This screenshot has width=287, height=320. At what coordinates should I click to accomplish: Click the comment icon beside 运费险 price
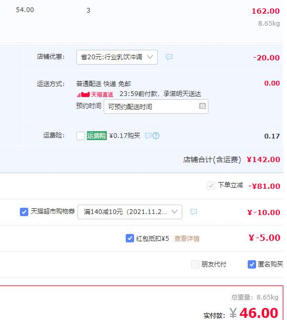pos(148,135)
